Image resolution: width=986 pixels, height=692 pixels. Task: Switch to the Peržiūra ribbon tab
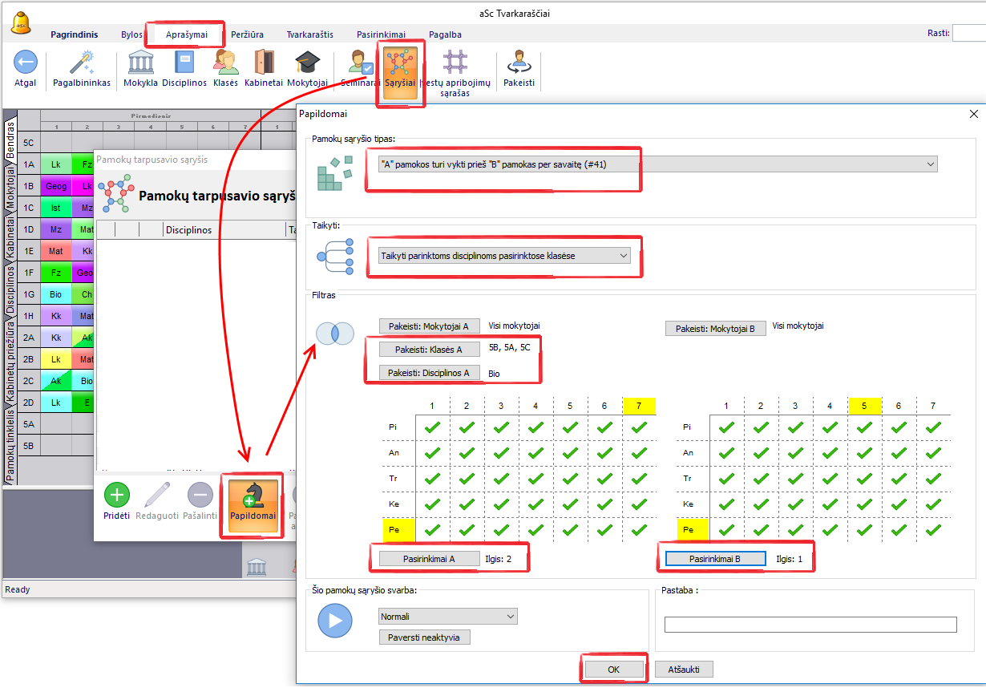(248, 34)
